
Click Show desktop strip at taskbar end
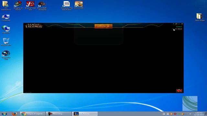tap(206, 114)
